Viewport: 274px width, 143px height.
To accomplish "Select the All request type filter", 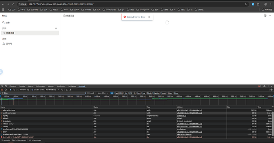I will (112, 93).
